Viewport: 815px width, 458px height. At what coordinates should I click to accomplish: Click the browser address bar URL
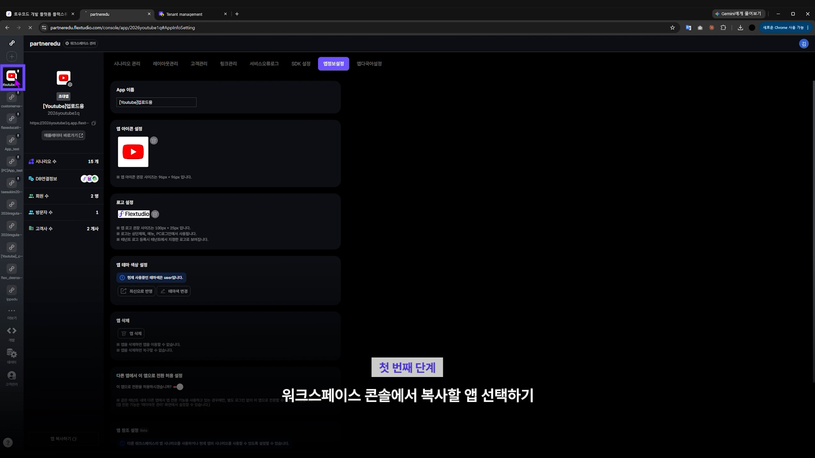click(x=123, y=28)
